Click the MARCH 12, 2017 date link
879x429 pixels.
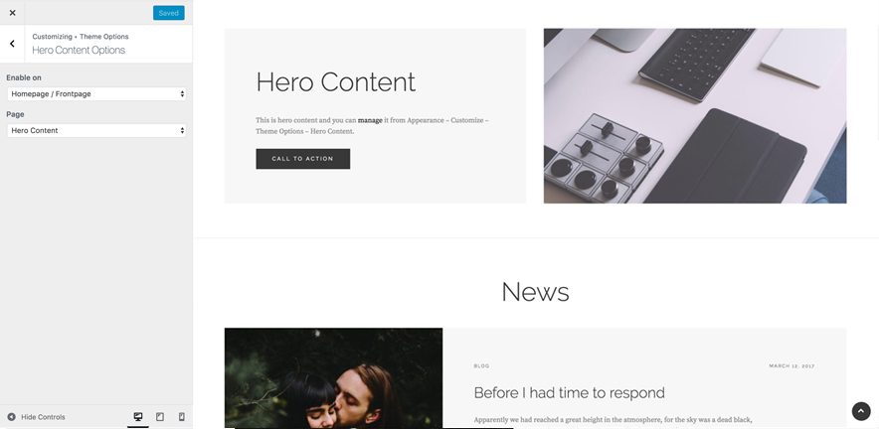coord(791,365)
